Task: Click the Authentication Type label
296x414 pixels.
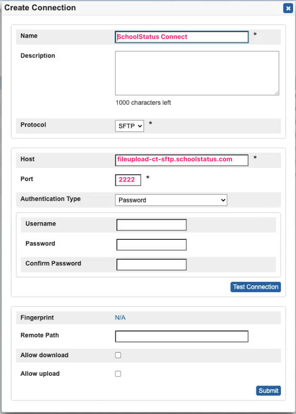Action: tap(51, 199)
